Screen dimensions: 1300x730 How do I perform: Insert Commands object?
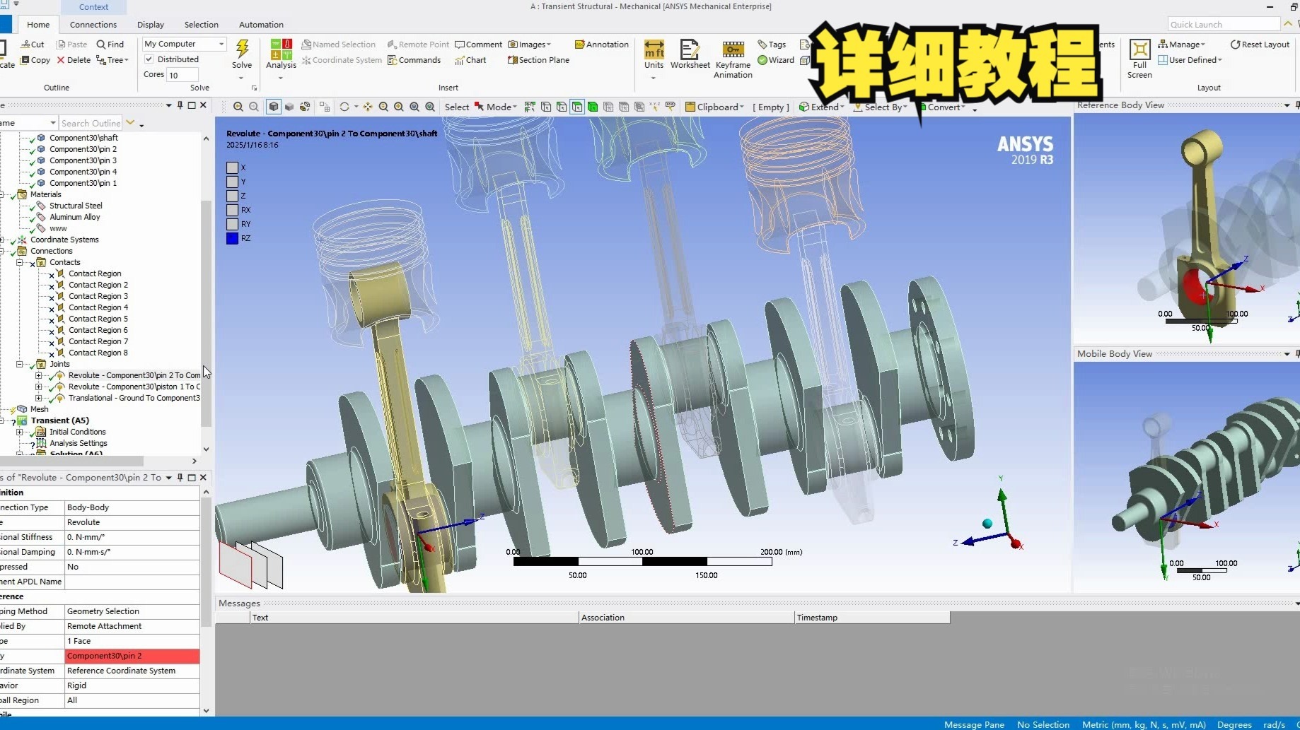pos(414,60)
